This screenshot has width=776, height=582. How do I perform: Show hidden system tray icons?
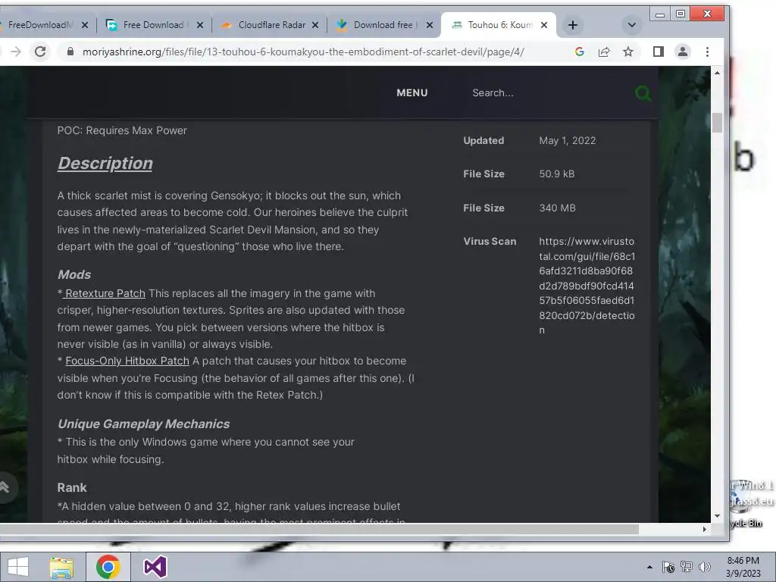click(x=649, y=567)
